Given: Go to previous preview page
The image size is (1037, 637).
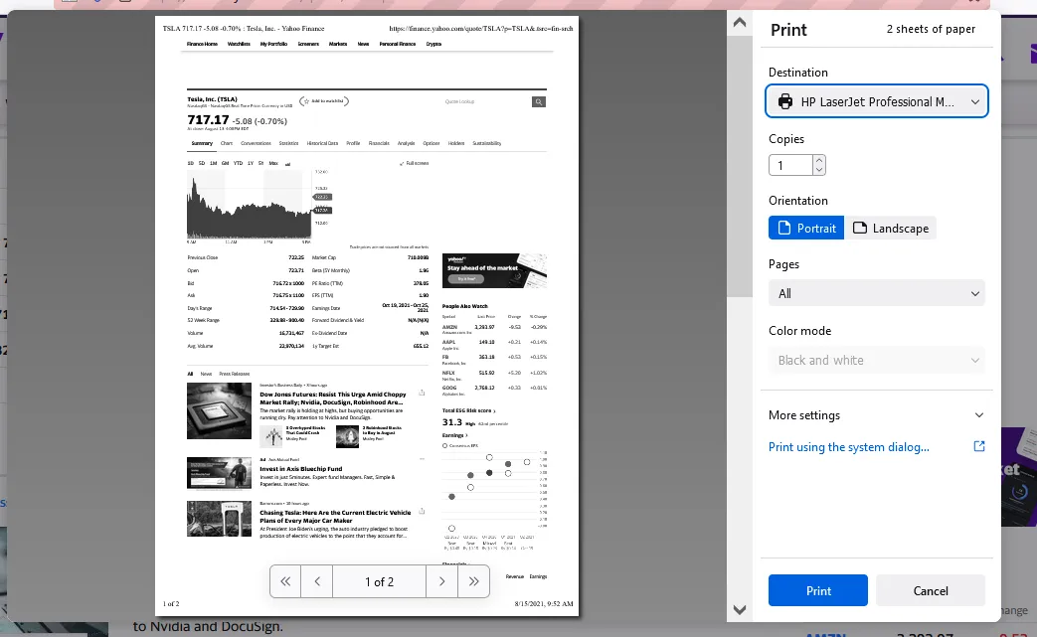Looking at the screenshot, I should point(317,581).
